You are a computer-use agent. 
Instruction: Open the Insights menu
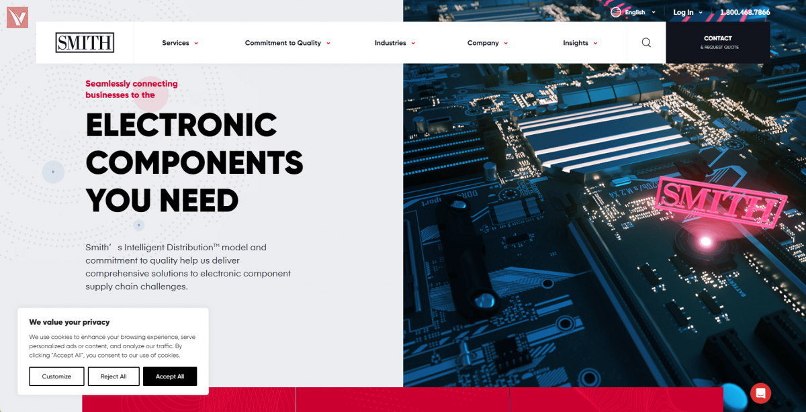pyautogui.click(x=580, y=43)
